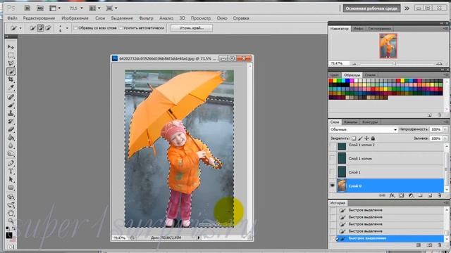Show layer 'Слой 1 копия 2' visibility box
Screen dimensions: 451x253
coord(333,146)
